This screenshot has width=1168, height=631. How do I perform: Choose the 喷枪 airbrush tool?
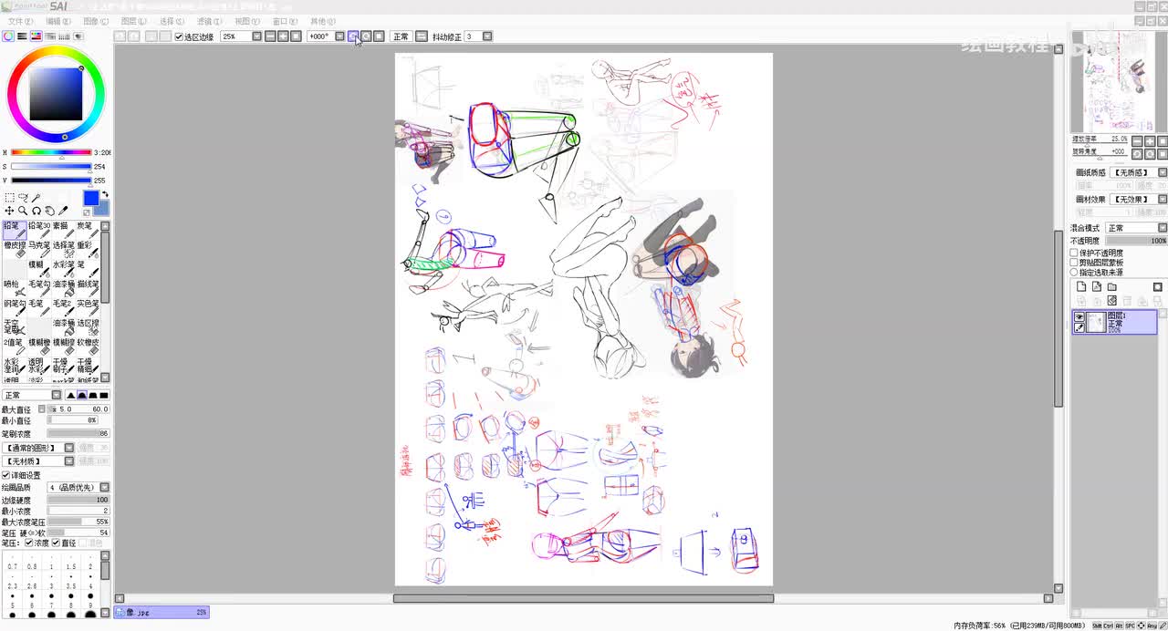[15, 288]
